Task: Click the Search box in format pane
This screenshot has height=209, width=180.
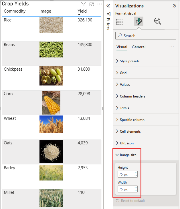Action: [x=146, y=35]
